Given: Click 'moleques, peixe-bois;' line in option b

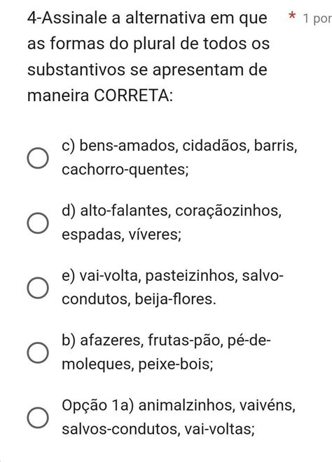Looking at the screenshot, I should (137, 364).
